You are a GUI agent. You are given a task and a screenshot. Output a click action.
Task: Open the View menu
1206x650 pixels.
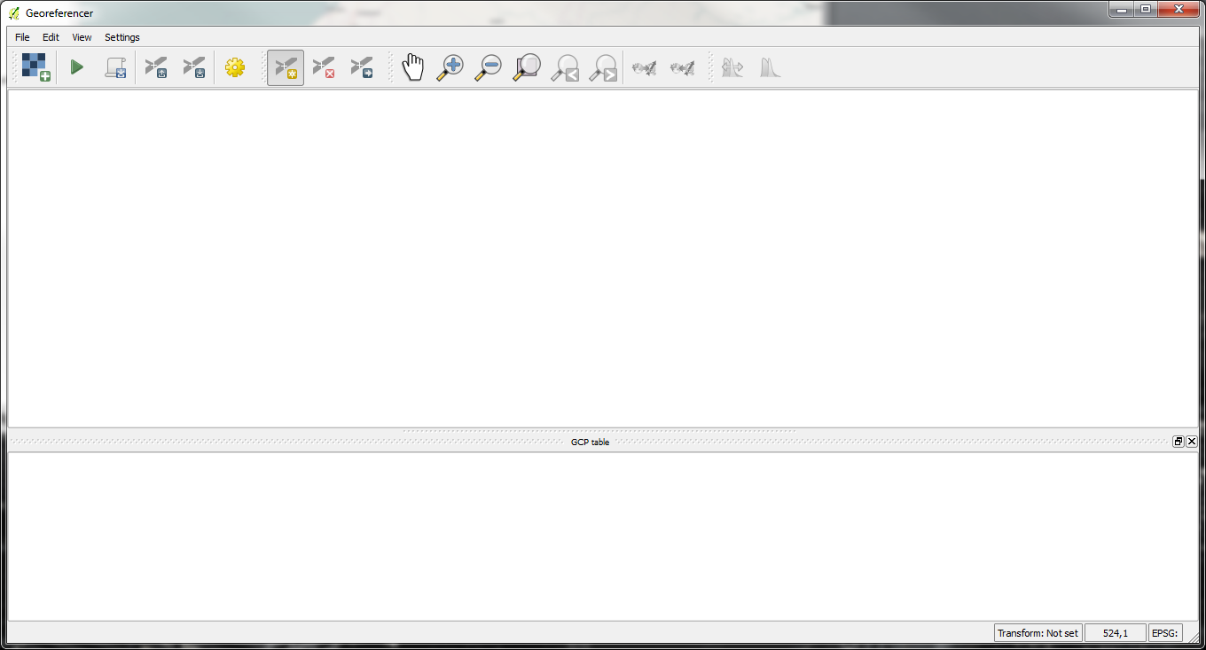pyautogui.click(x=82, y=37)
